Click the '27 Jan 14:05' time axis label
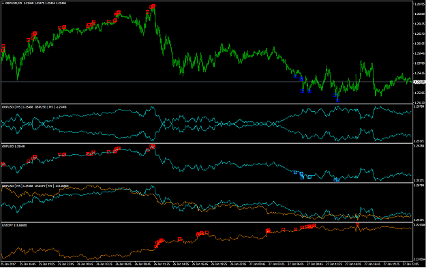426x268 pixels. click(x=353, y=264)
